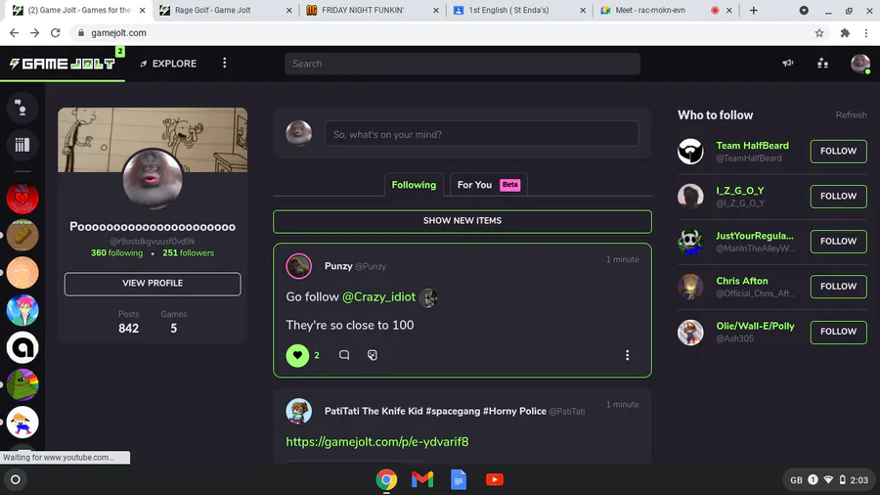Open the bread community icon
Viewport: 880px width, 495px height.
(22, 235)
